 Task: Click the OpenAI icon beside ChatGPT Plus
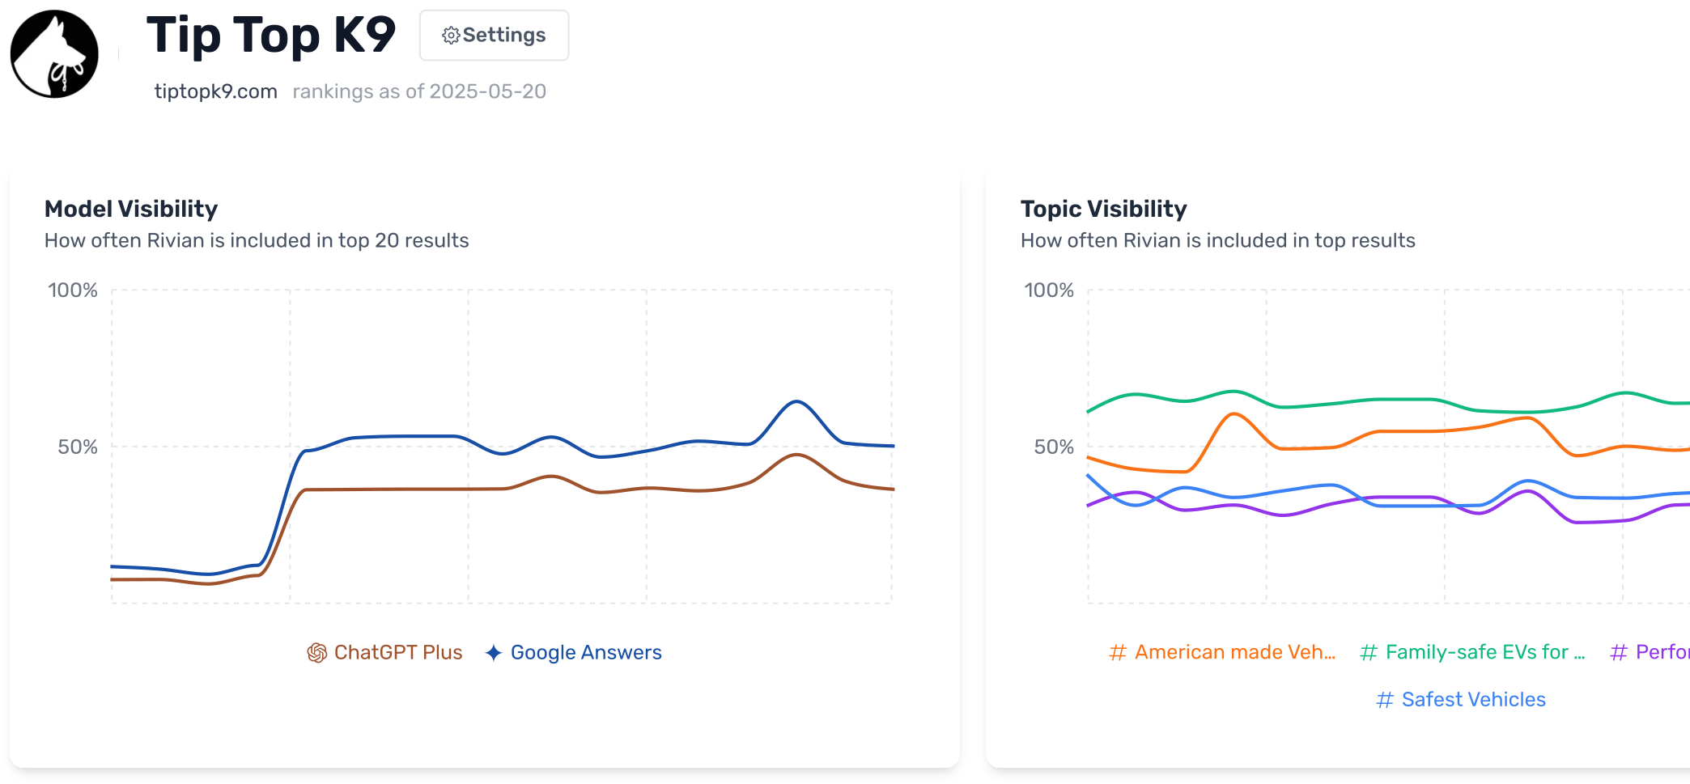pos(317,652)
